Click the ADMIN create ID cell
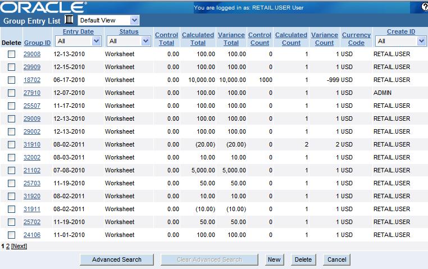428x269 pixels. tap(383, 93)
